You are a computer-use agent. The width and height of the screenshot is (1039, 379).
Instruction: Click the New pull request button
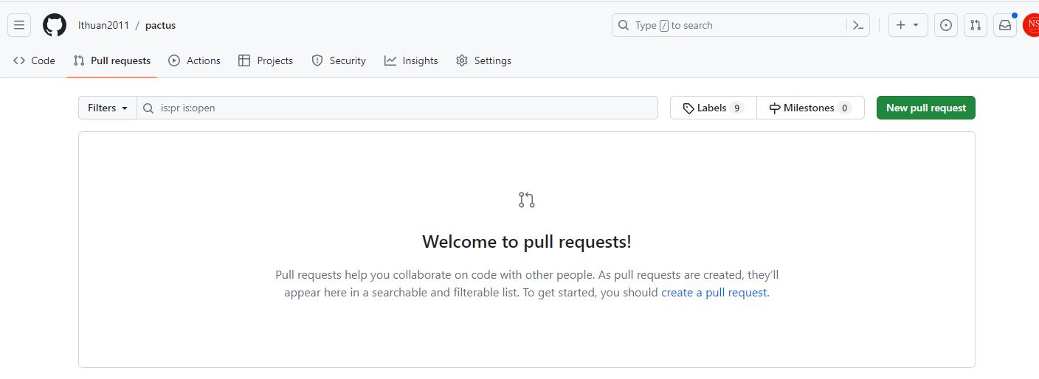pos(925,108)
